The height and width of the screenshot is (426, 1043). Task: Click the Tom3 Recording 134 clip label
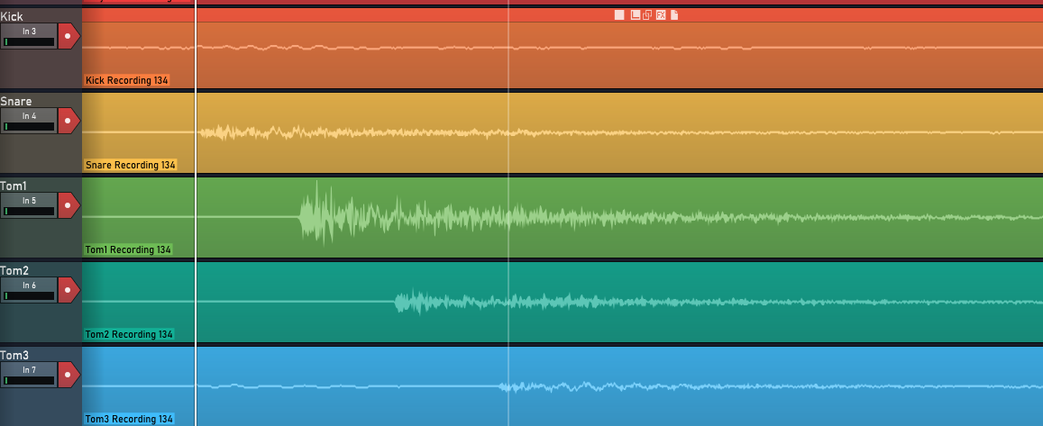129,420
